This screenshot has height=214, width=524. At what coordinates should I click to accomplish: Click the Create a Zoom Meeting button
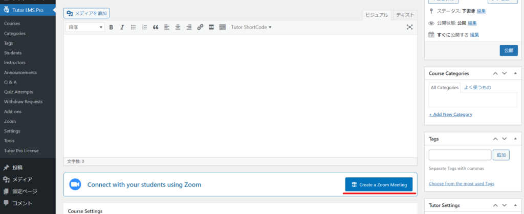(x=379, y=184)
